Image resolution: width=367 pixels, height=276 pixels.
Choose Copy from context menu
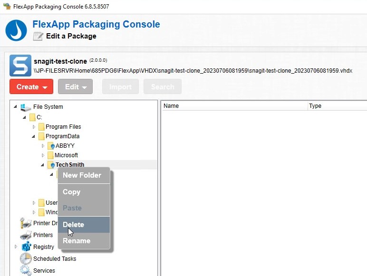tap(84, 192)
